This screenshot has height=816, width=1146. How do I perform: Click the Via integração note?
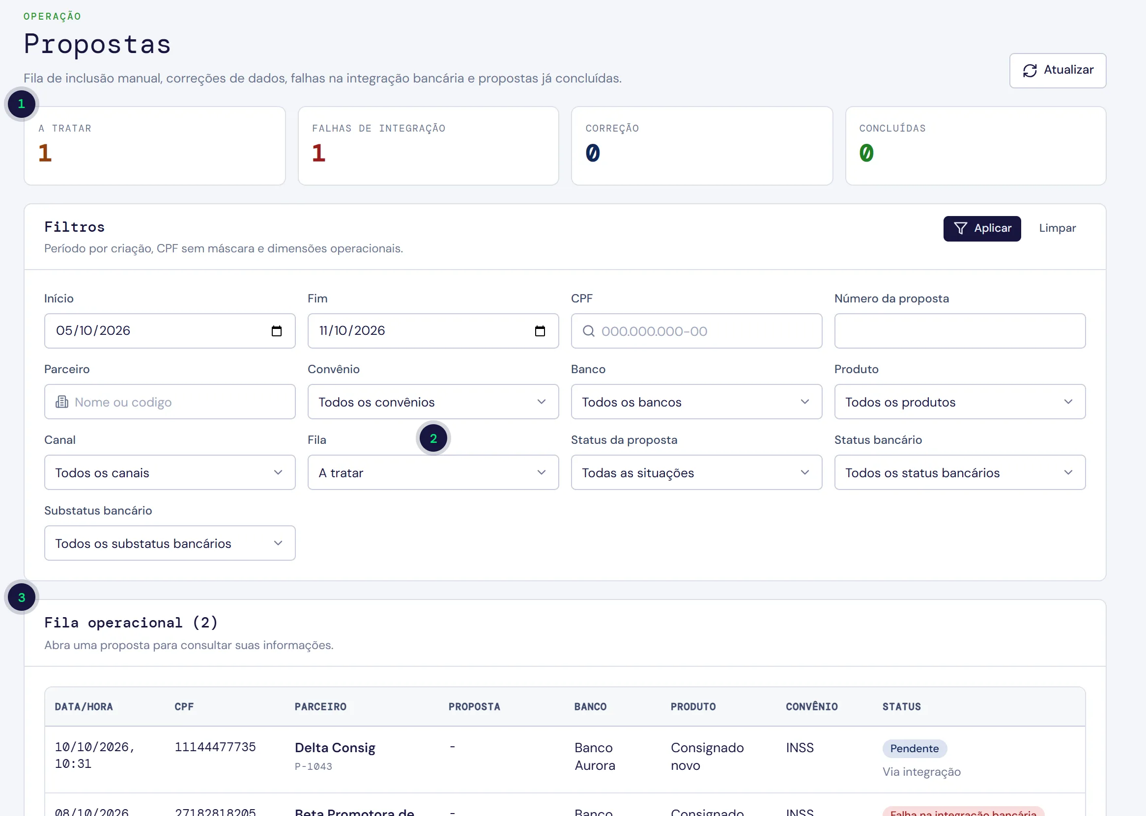921,772
